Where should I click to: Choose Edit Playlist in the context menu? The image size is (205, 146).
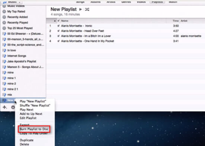(28, 118)
